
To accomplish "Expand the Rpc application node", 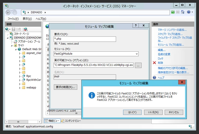I will [x=20, y=76].
